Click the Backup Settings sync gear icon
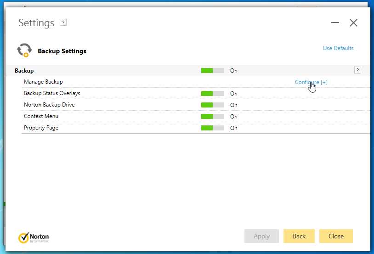 tap(24, 51)
